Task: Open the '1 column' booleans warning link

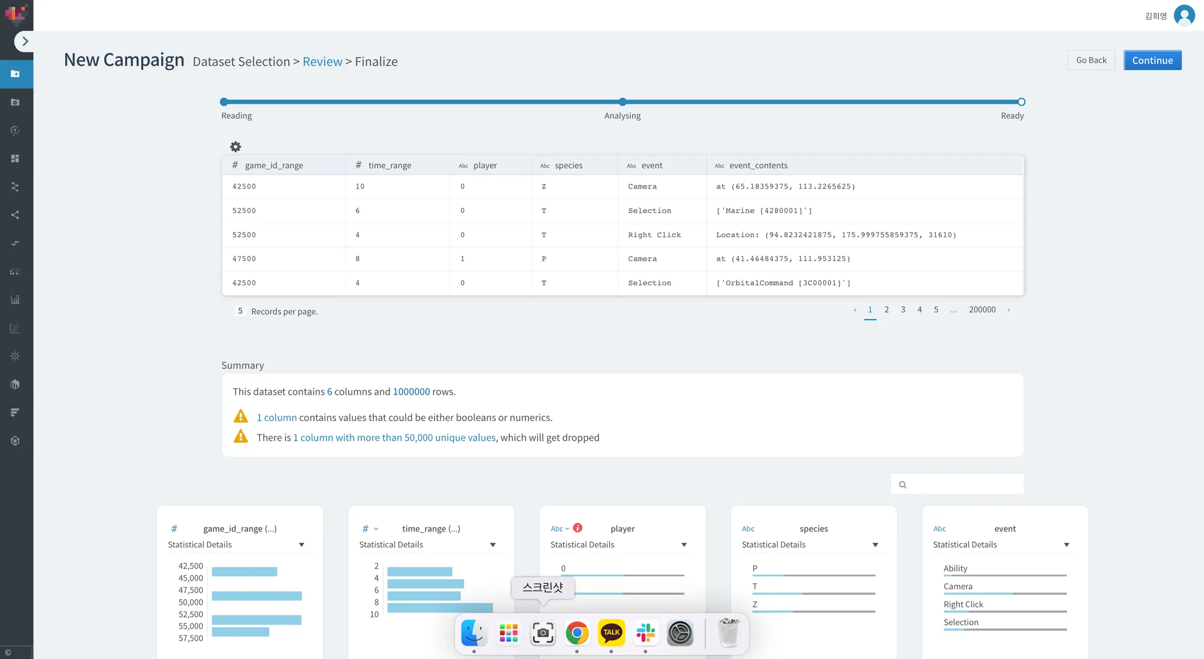Action: [x=276, y=418]
